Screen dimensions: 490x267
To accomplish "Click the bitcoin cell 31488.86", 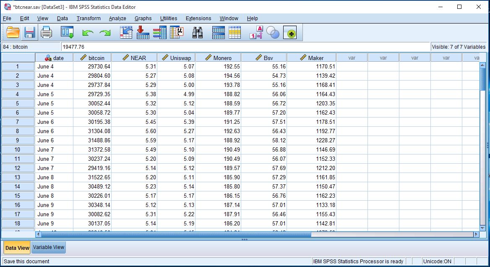I will click(92, 140).
